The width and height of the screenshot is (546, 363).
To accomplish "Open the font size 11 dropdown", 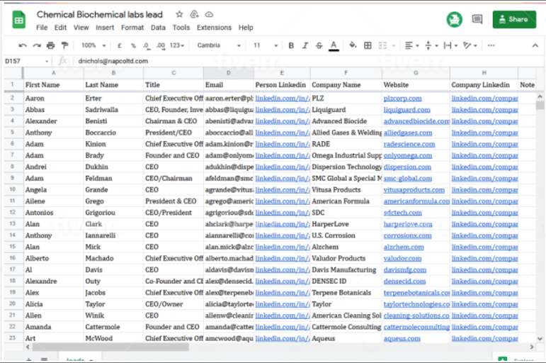I will [x=266, y=45].
